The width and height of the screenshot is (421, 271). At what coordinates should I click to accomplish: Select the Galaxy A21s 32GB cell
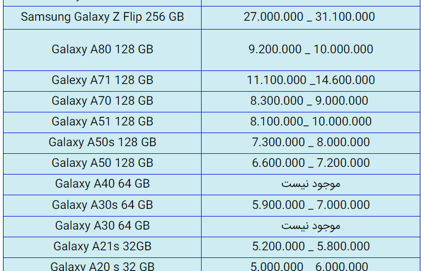point(102,247)
